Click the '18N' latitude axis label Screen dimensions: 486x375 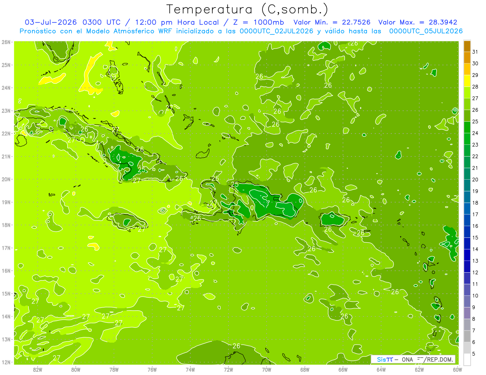pos(6,225)
